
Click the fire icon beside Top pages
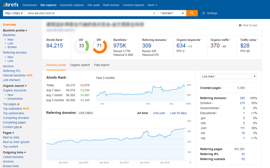[18, 104]
